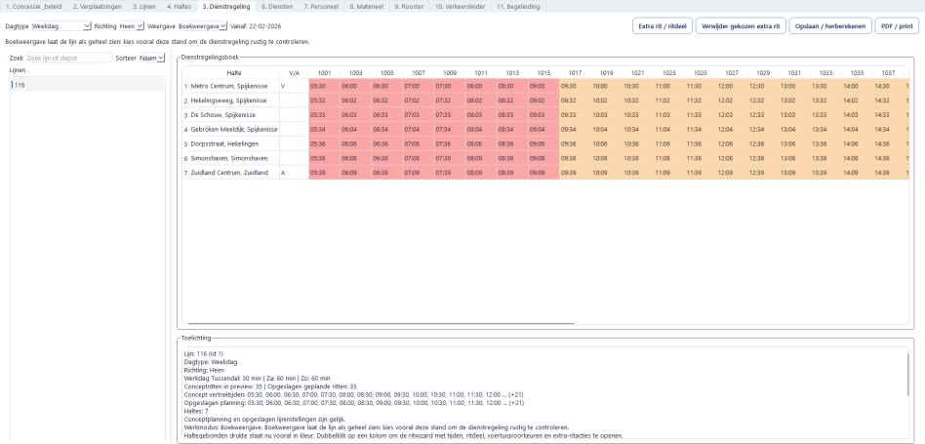The height and width of the screenshot is (444, 925).
Task: Select line 116 in the Lijnen list
Action: click(x=20, y=85)
